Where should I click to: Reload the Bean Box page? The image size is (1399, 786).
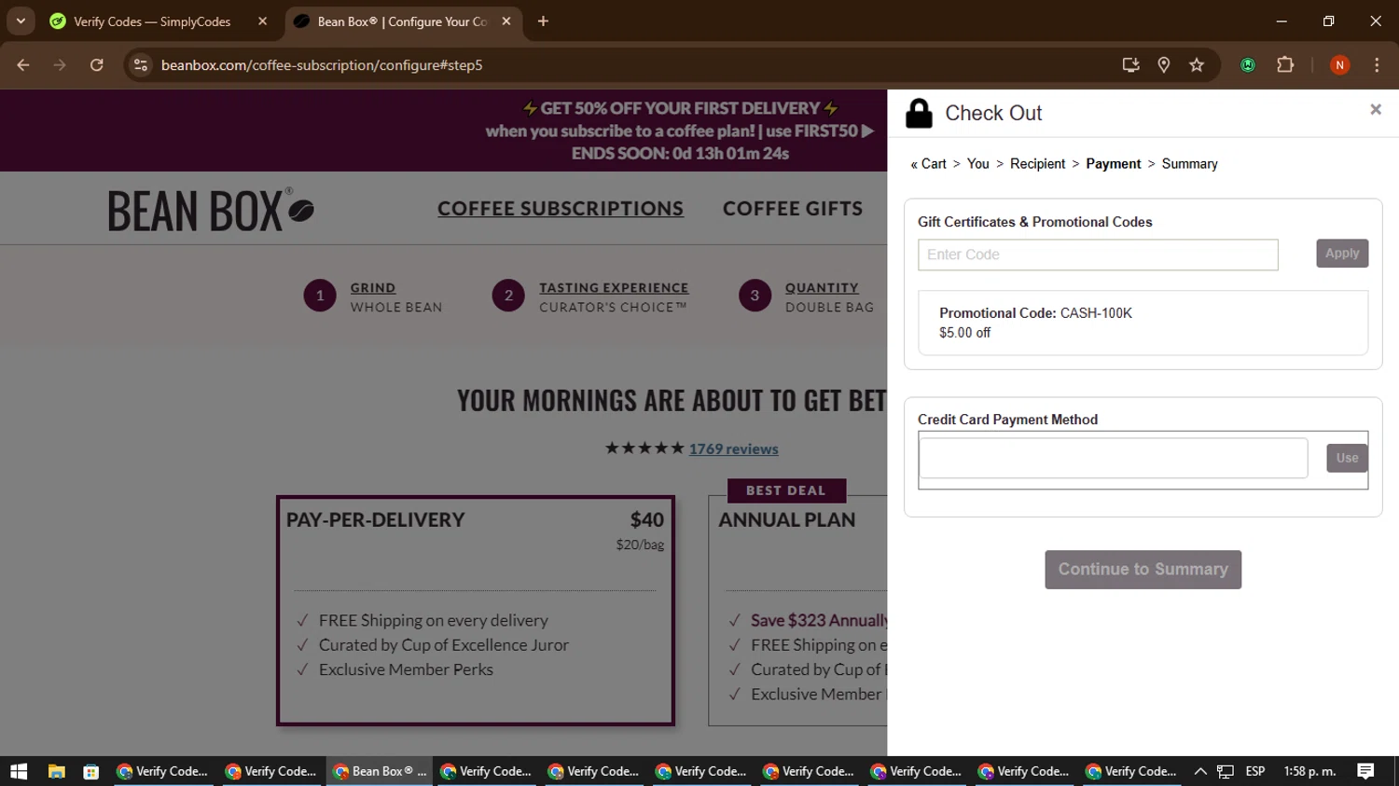click(x=97, y=65)
